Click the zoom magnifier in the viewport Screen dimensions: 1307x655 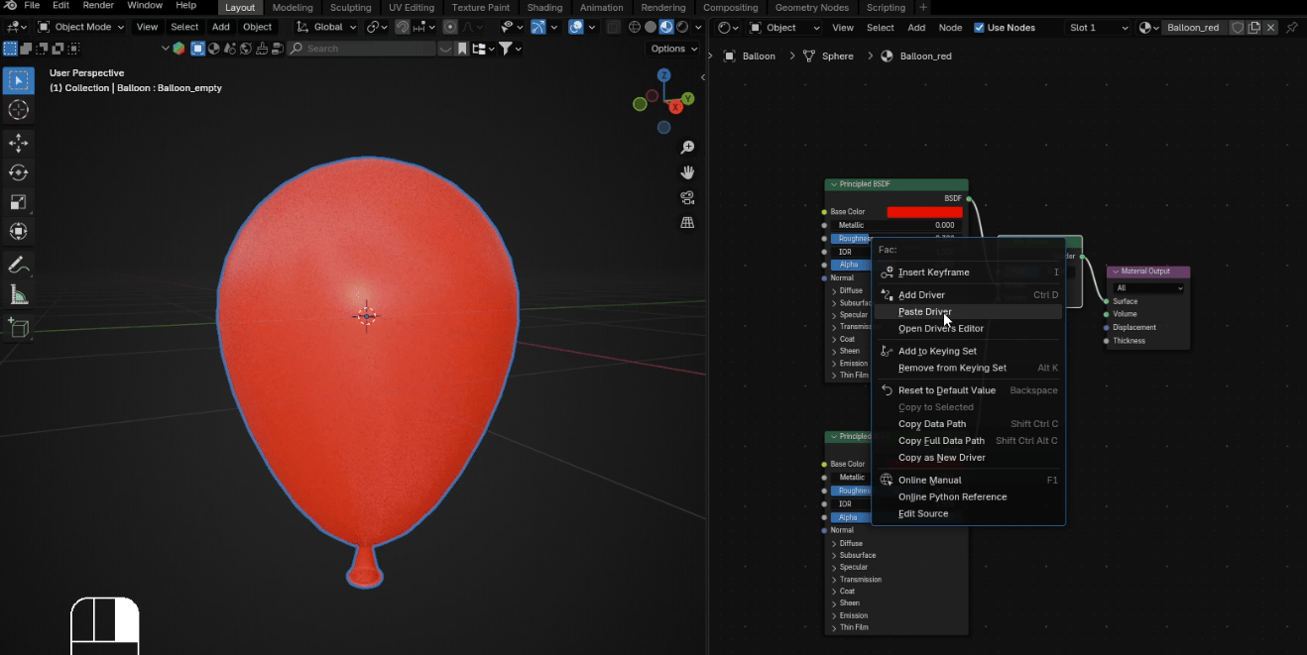point(687,148)
